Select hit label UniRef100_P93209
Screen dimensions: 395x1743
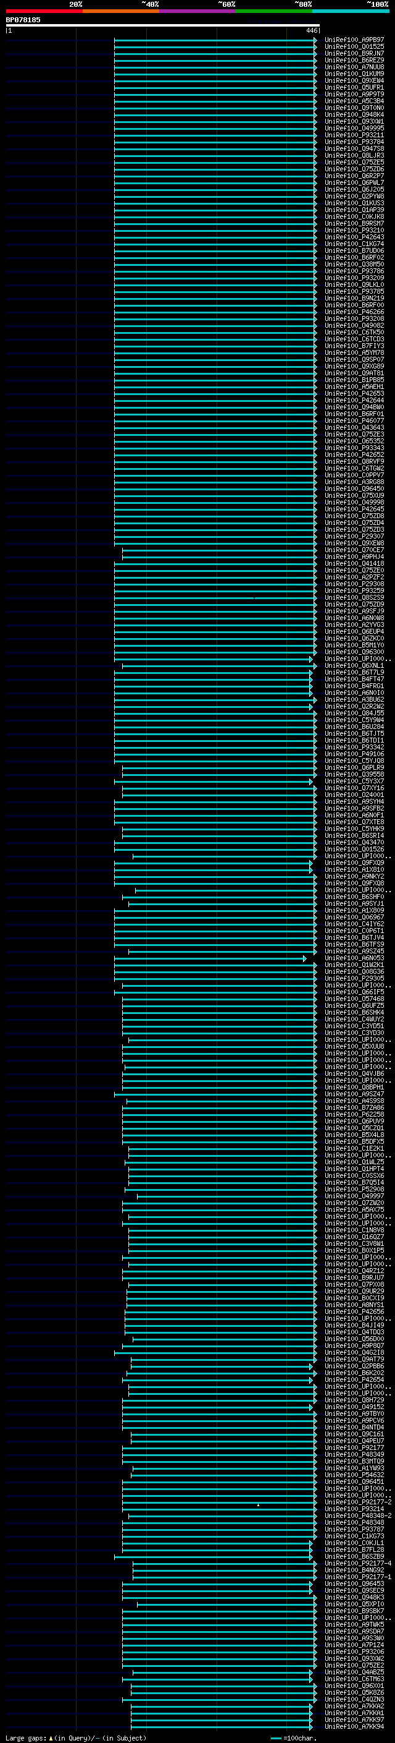(x=354, y=278)
